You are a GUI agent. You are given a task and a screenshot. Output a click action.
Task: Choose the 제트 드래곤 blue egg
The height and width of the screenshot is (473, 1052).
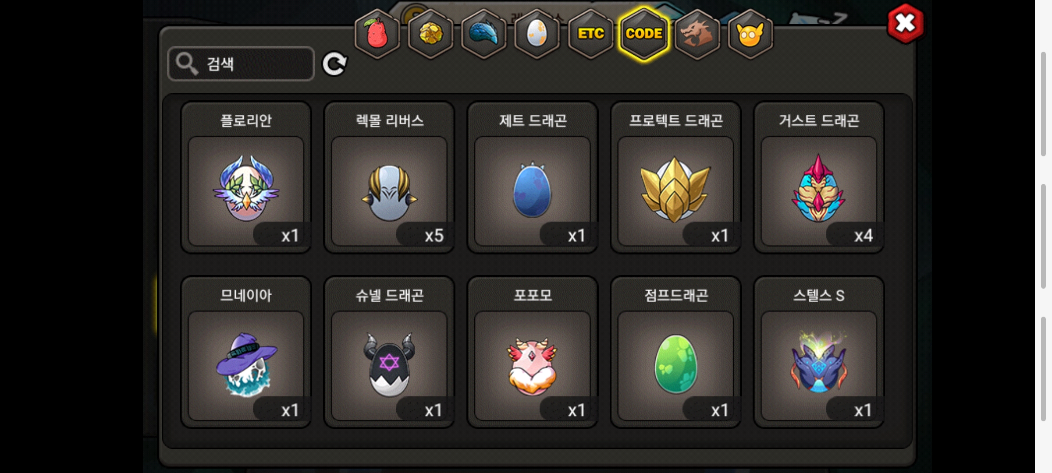(533, 177)
